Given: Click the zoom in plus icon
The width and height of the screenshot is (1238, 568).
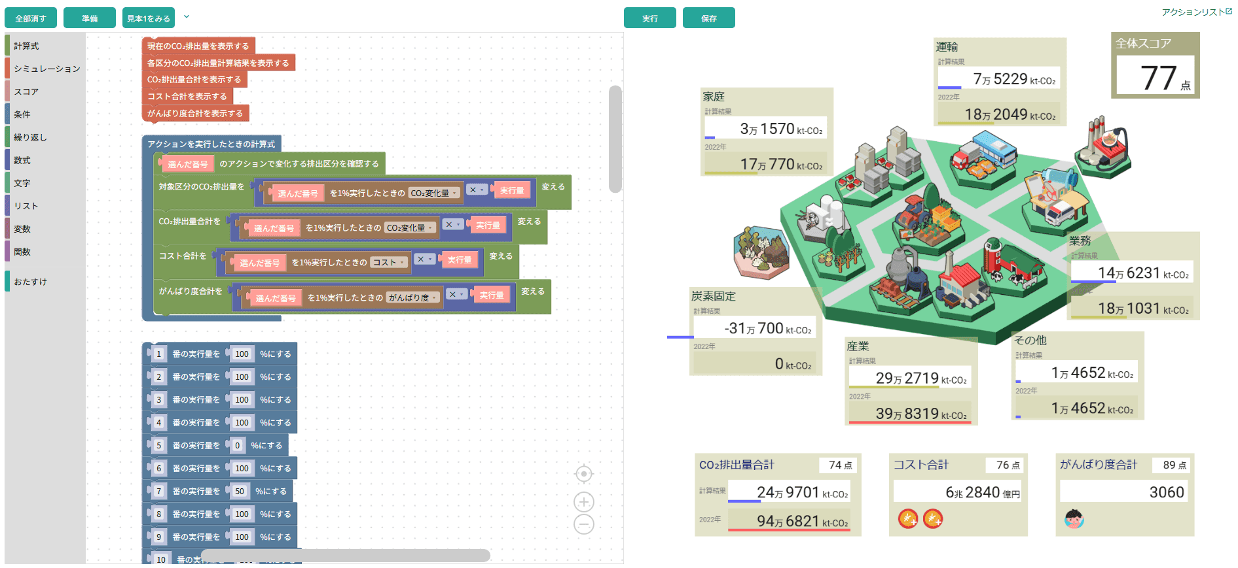Looking at the screenshot, I should [583, 502].
